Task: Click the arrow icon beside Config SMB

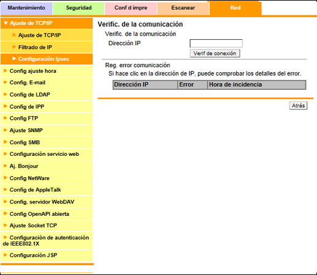Action: 6,142
